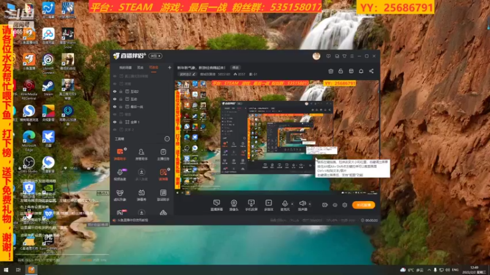Select the 全屏 1 source row
The image size is (490, 275).
click(142, 122)
